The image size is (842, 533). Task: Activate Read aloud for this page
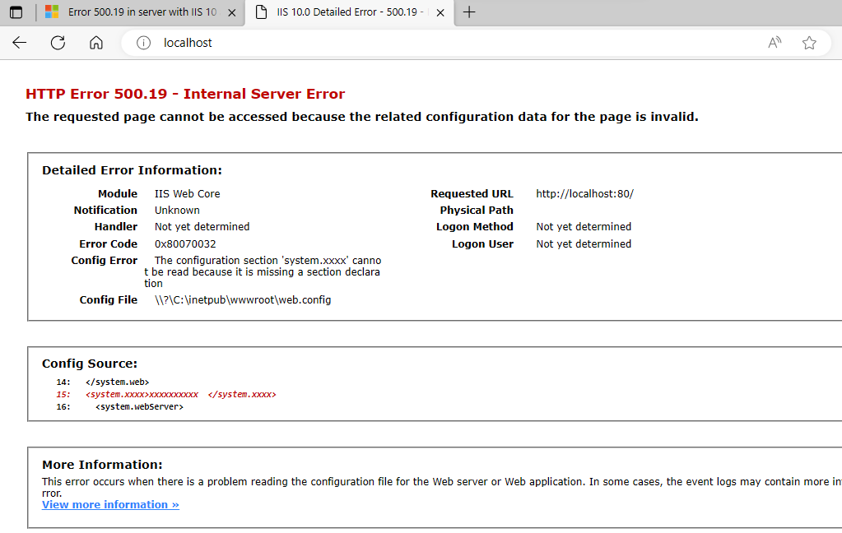tap(774, 43)
